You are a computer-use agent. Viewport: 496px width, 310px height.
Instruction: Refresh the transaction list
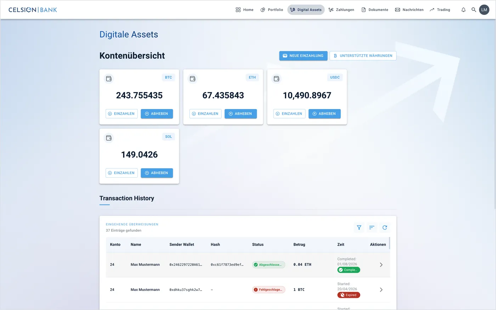point(385,228)
